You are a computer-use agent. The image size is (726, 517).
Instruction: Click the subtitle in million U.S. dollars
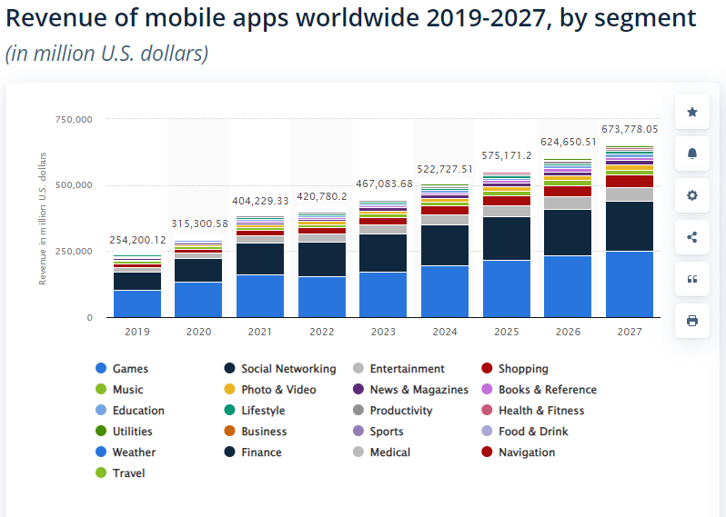click(x=107, y=54)
